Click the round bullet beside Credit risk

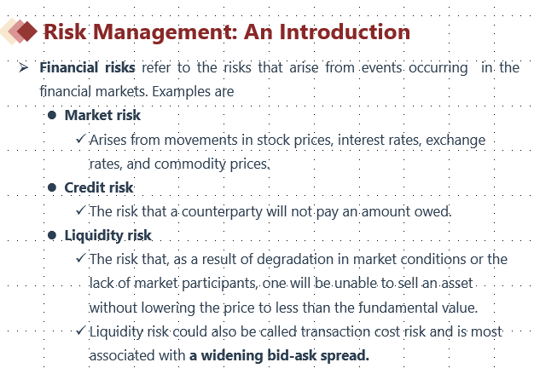coord(52,187)
